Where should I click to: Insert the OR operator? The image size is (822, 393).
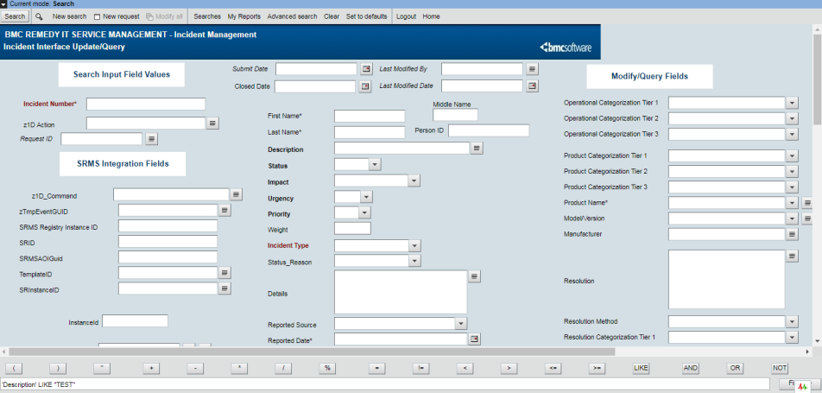[735, 368]
